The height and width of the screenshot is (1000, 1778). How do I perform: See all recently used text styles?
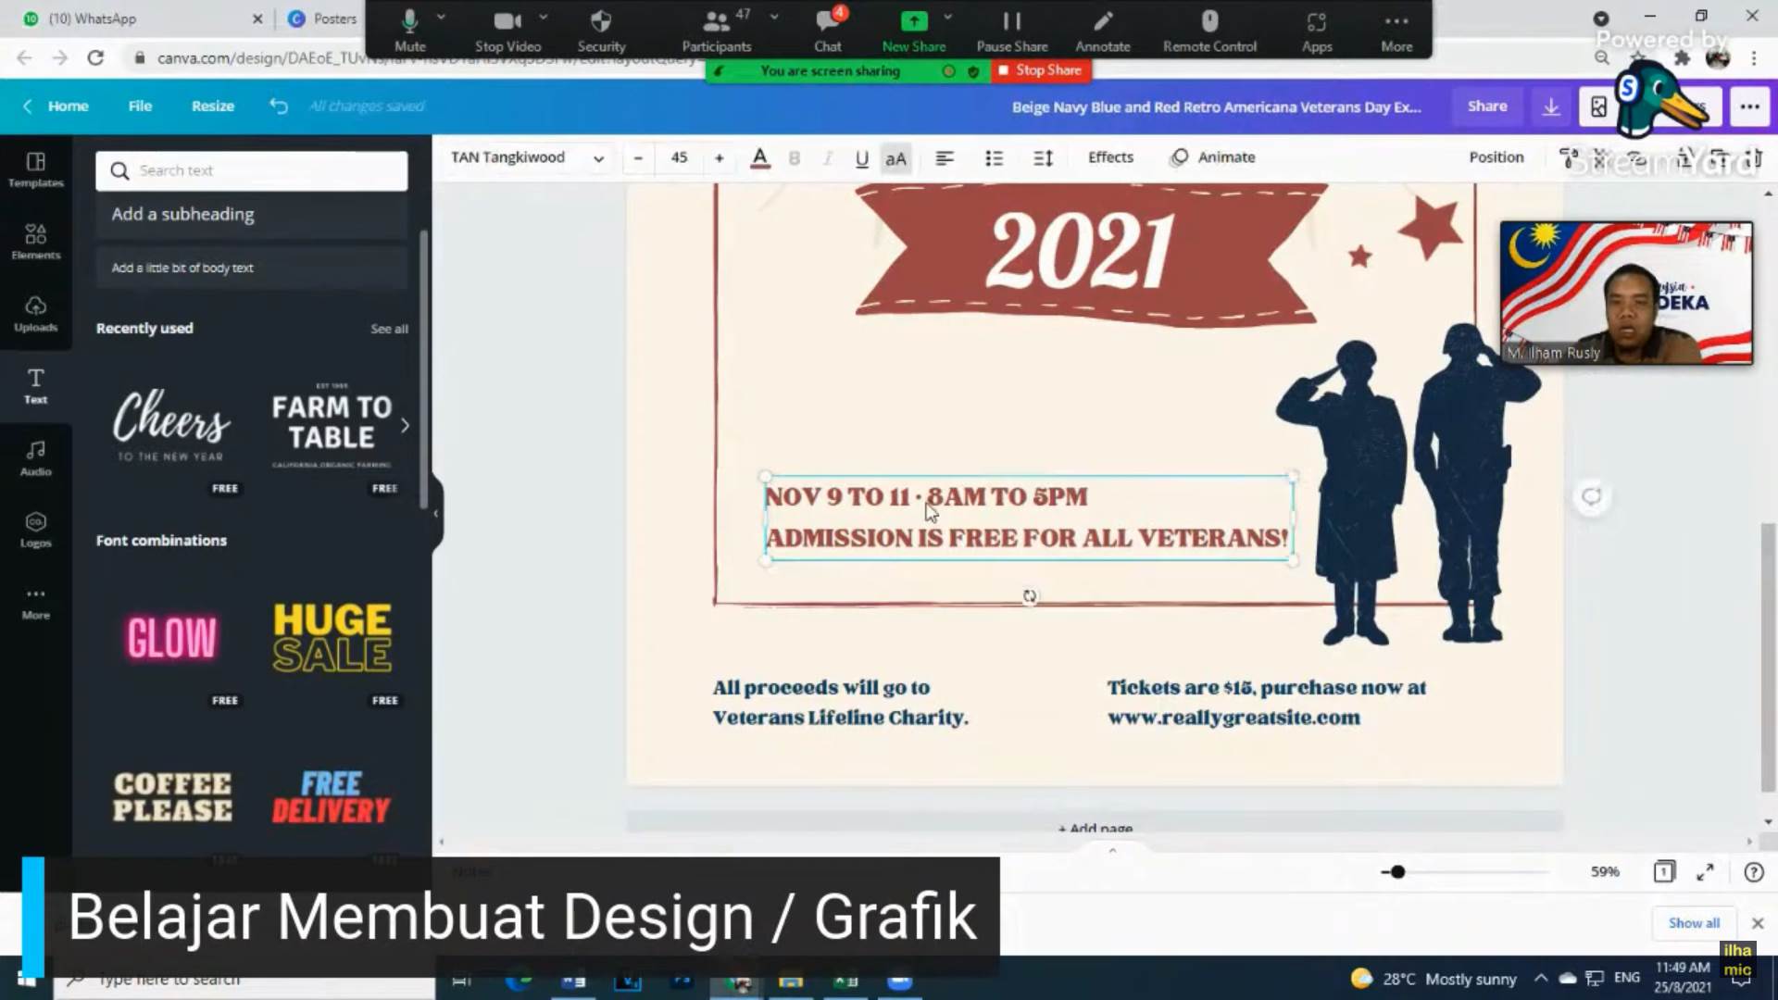point(389,329)
